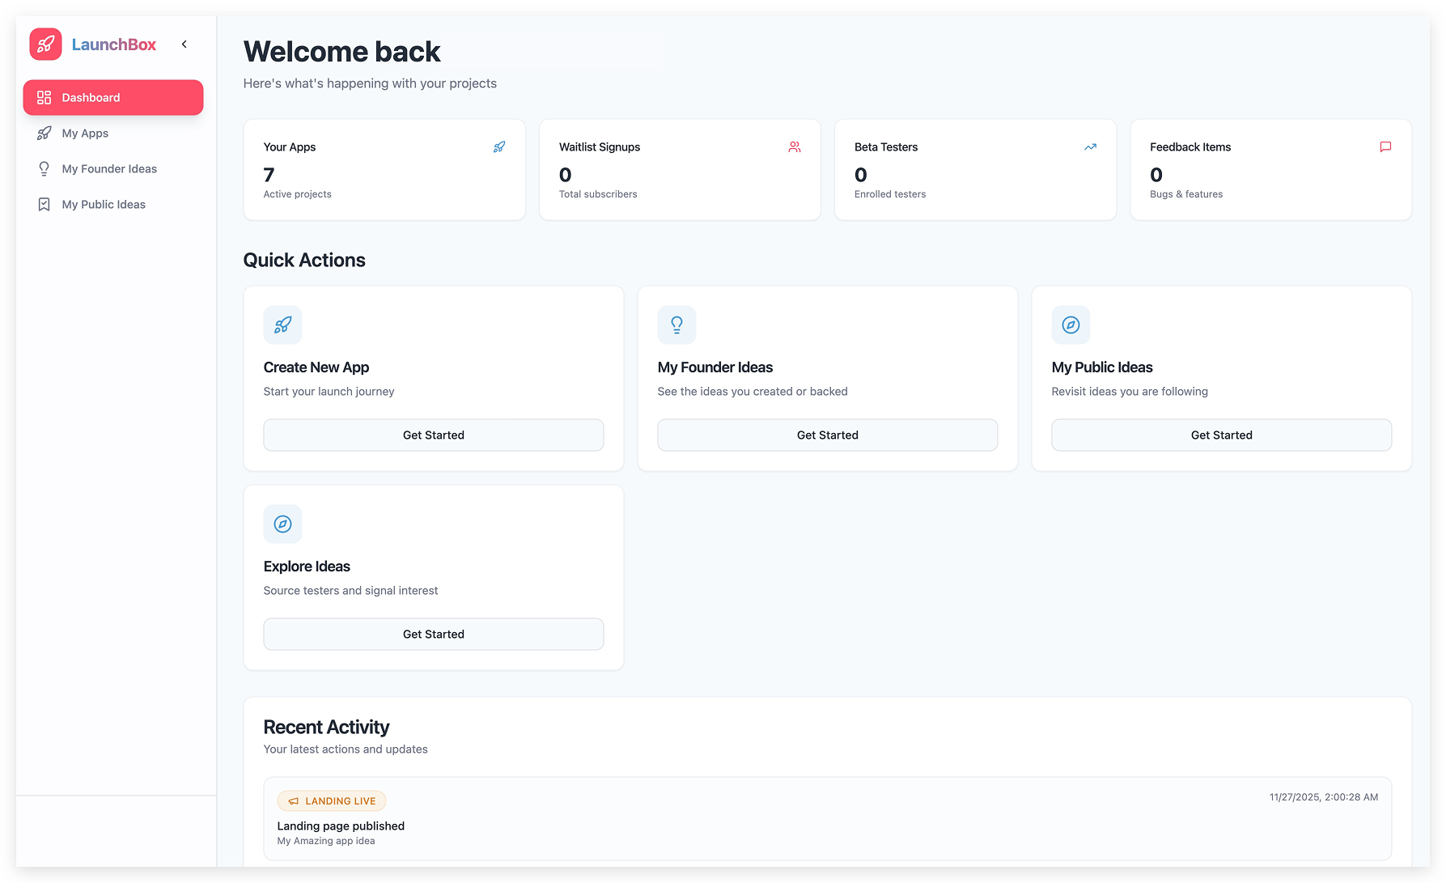Click Get Started under Create New App

(433, 435)
